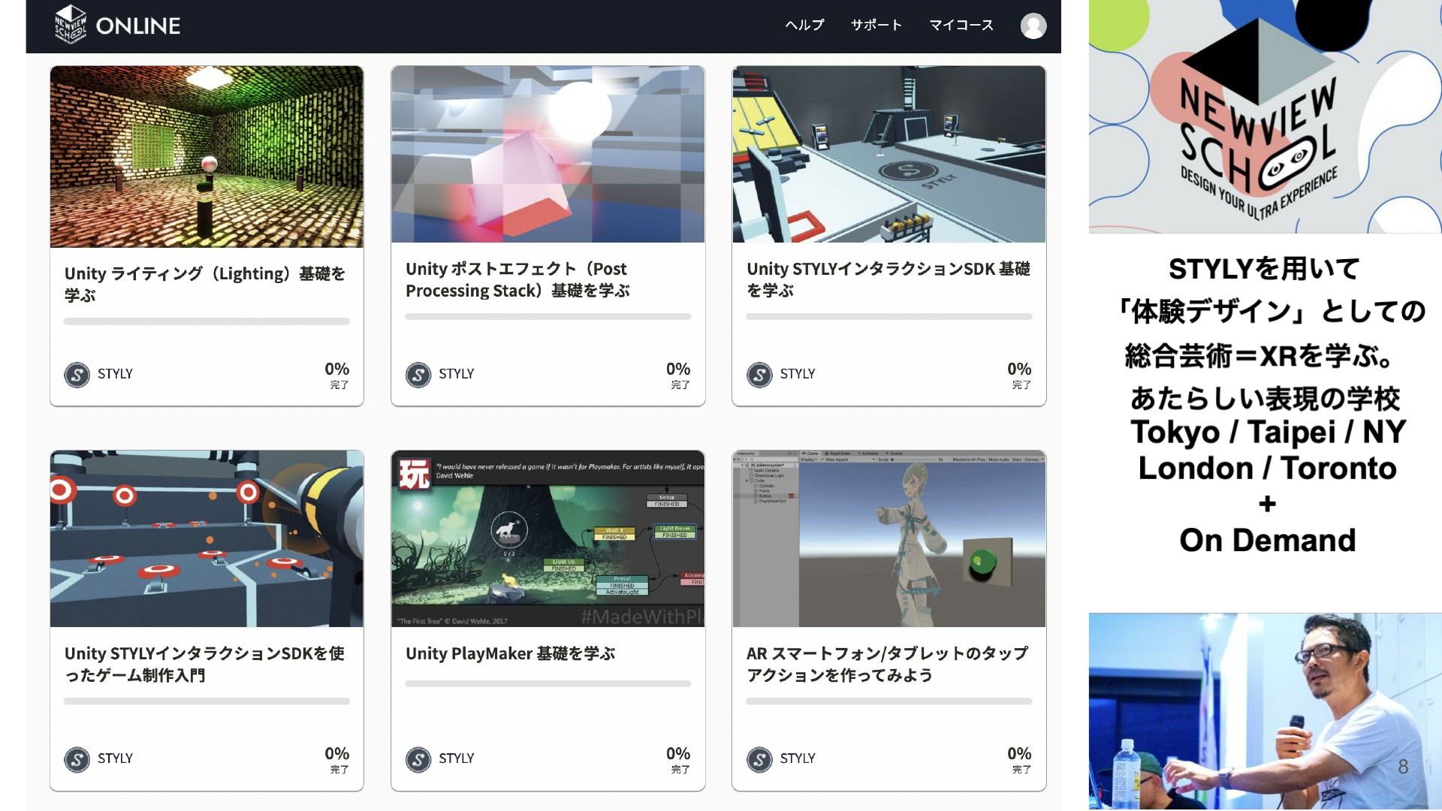
Task: Click the speaker photo with microphone
Action: tap(1266, 711)
